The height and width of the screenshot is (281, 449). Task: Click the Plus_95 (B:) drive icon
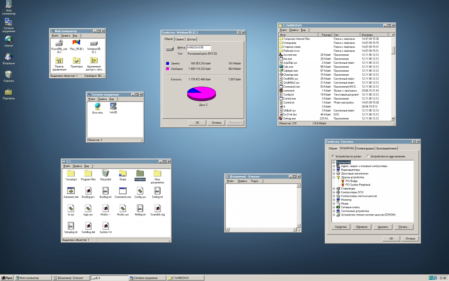click(x=76, y=43)
